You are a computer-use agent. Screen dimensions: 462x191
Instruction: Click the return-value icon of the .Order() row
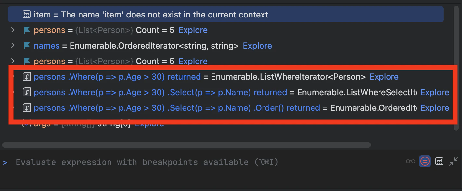pyautogui.click(x=27, y=108)
